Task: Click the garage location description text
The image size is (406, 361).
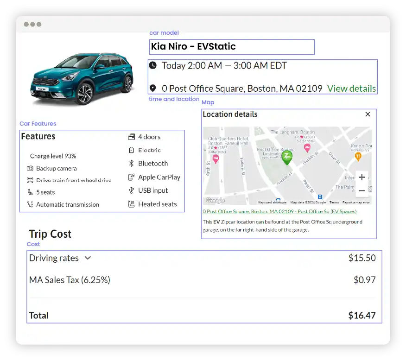Action: (283, 226)
